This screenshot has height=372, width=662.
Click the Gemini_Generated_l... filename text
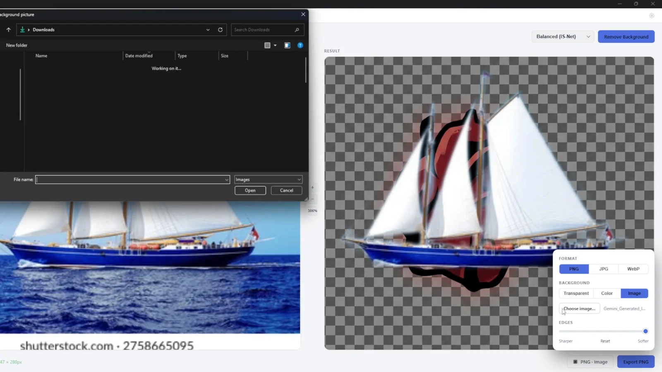coord(624,309)
